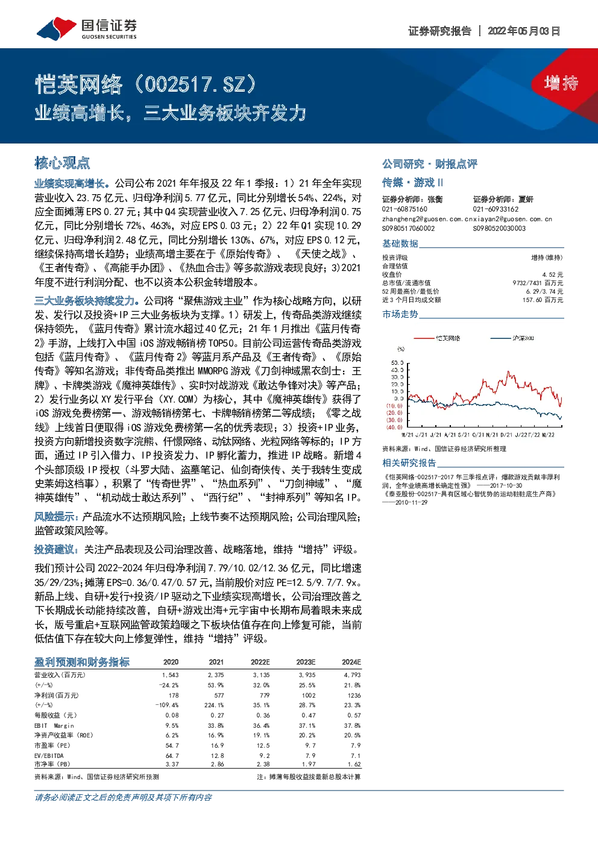Open related report dated 2010-11-29
Viewport: 598px width, 846px height.
click(x=471, y=498)
